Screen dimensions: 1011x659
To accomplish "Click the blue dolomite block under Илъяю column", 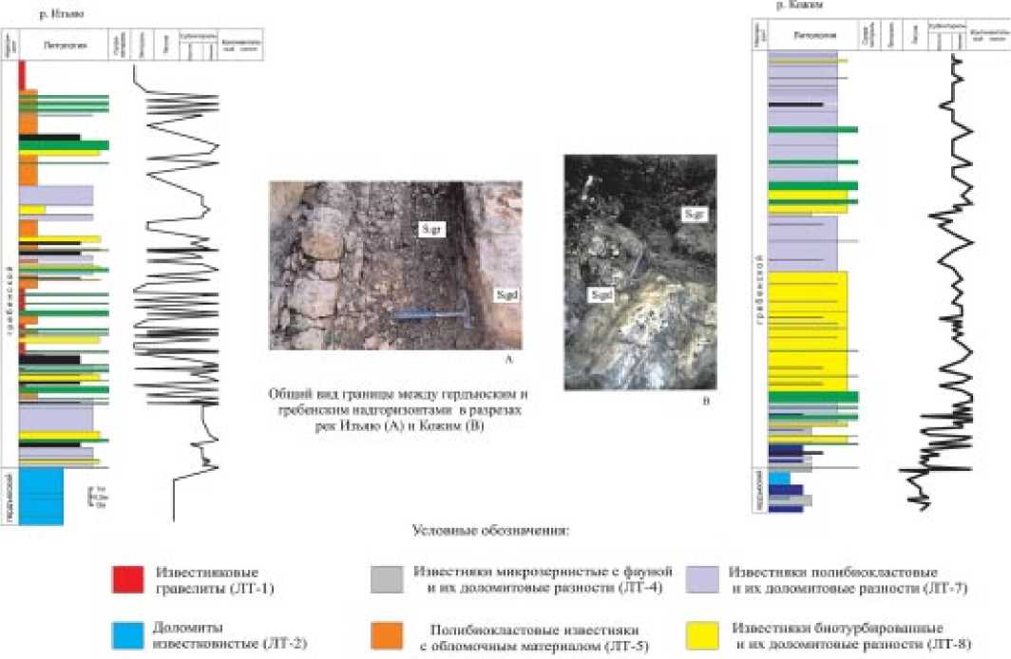I will pyautogui.click(x=41, y=496).
